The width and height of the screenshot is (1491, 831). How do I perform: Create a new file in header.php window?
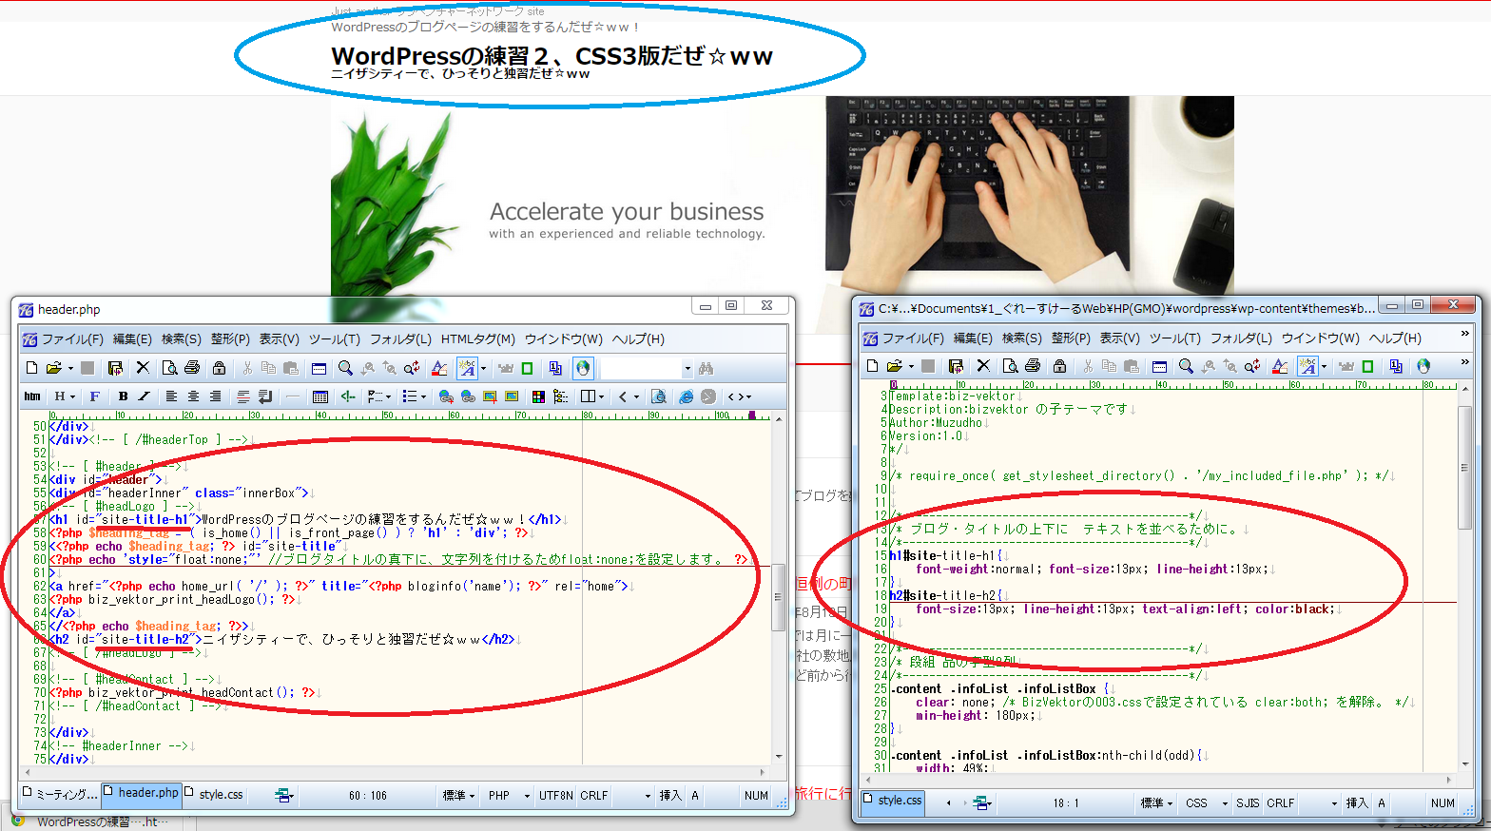click(x=31, y=368)
